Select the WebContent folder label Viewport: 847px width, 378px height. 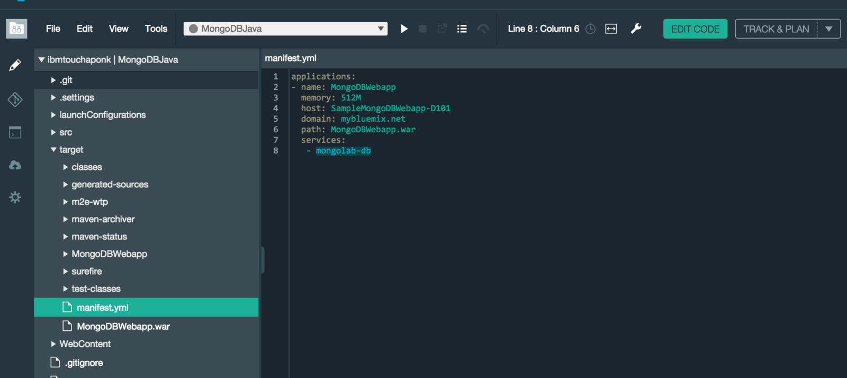click(85, 344)
